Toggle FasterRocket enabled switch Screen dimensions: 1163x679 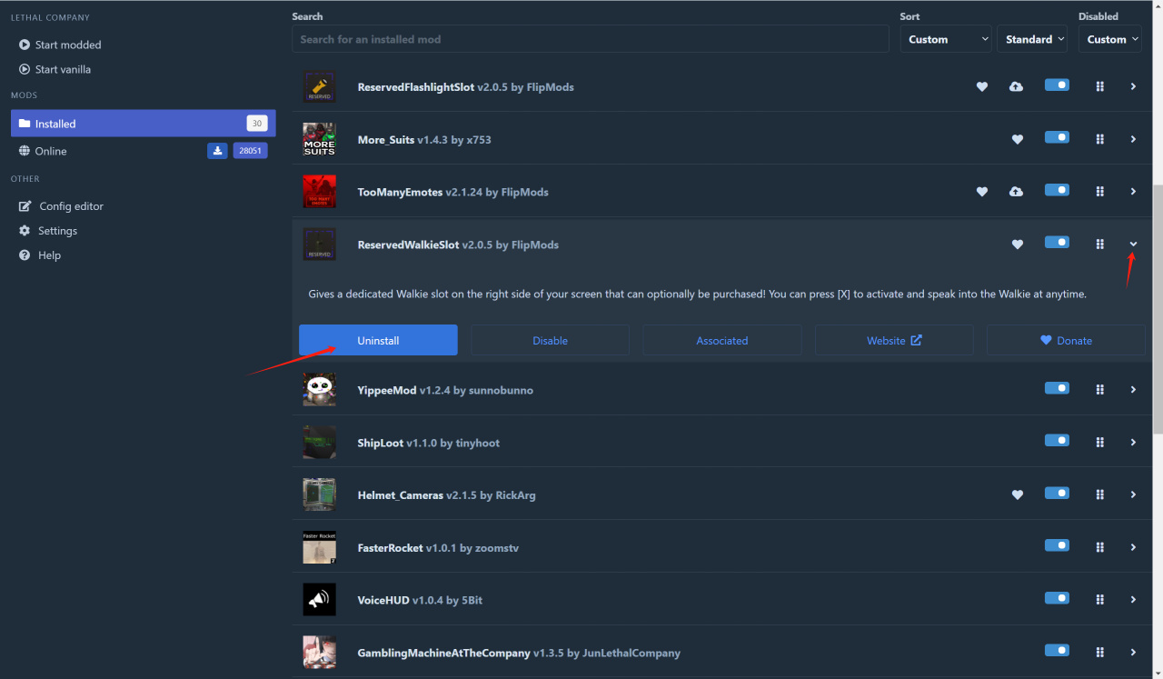tap(1057, 545)
